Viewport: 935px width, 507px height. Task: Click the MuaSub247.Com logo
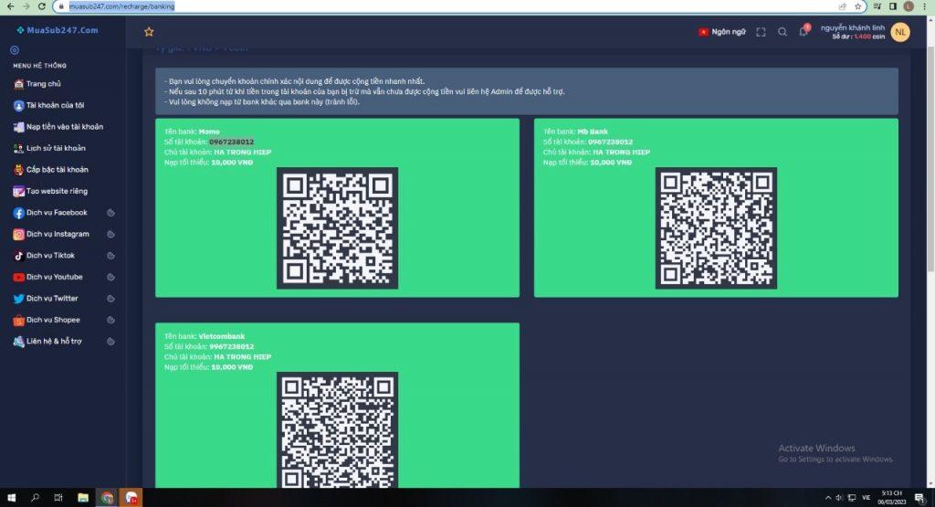point(58,30)
